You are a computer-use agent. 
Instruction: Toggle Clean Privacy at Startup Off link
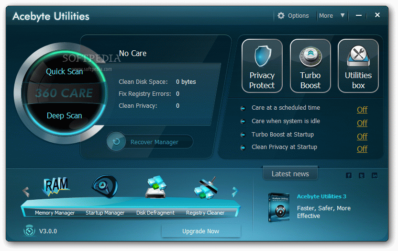click(x=362, y=149)
